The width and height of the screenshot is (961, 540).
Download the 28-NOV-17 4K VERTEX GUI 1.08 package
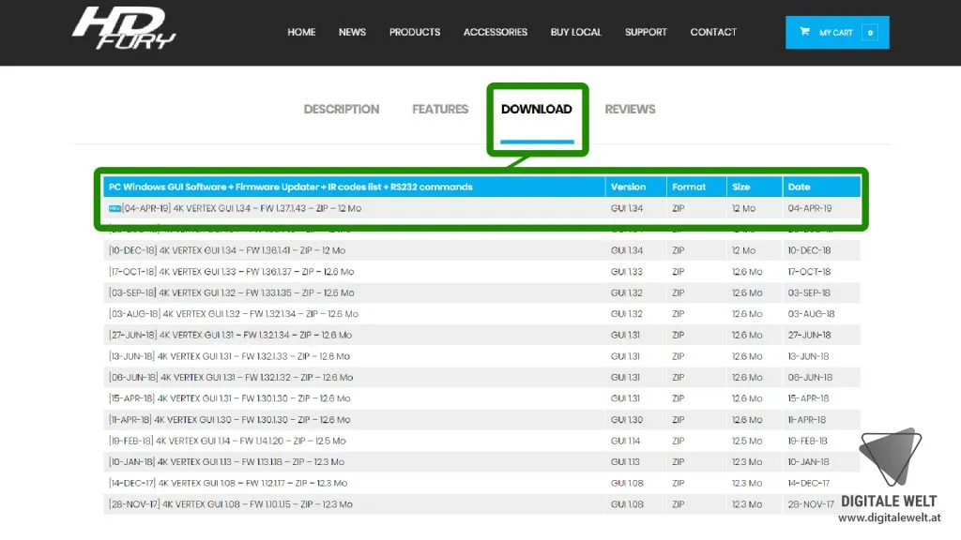coord(231,504)
